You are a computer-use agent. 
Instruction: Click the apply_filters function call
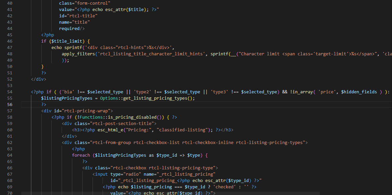click(x=78, y=54)
